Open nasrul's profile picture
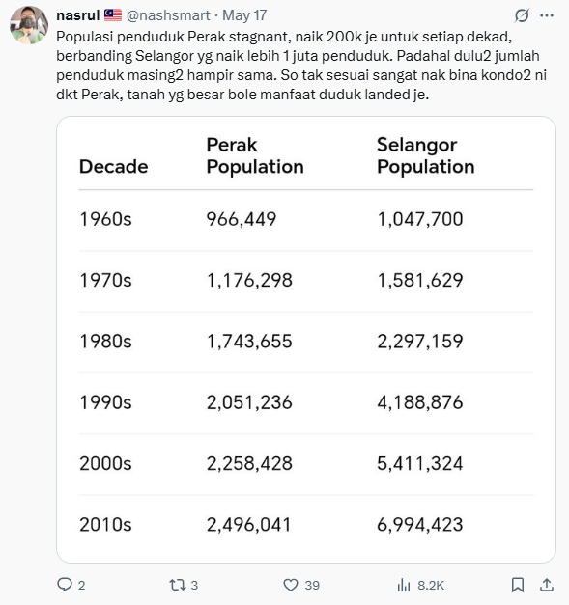The height and width of the screenshot is (605, 569). coord(29,25)
